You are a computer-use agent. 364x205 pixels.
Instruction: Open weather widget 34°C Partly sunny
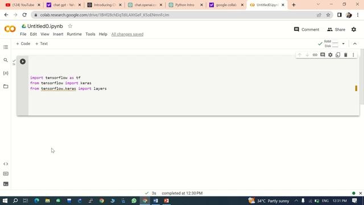[268, 200]
